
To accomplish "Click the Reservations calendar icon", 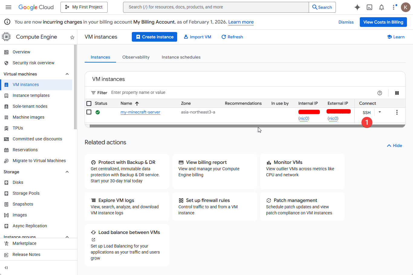I will [6, 150].
